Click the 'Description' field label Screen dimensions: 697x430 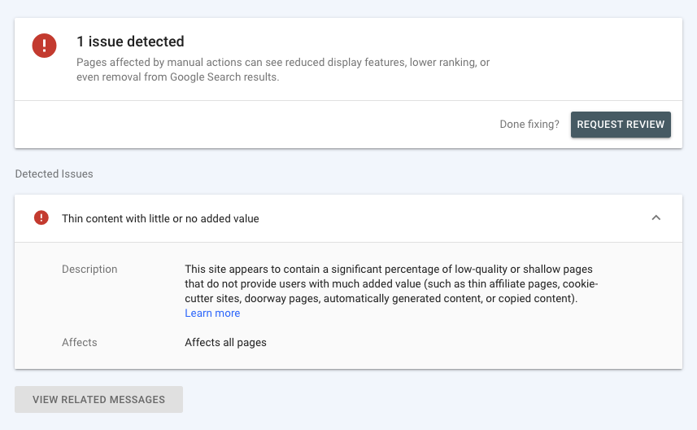(89, 269)
